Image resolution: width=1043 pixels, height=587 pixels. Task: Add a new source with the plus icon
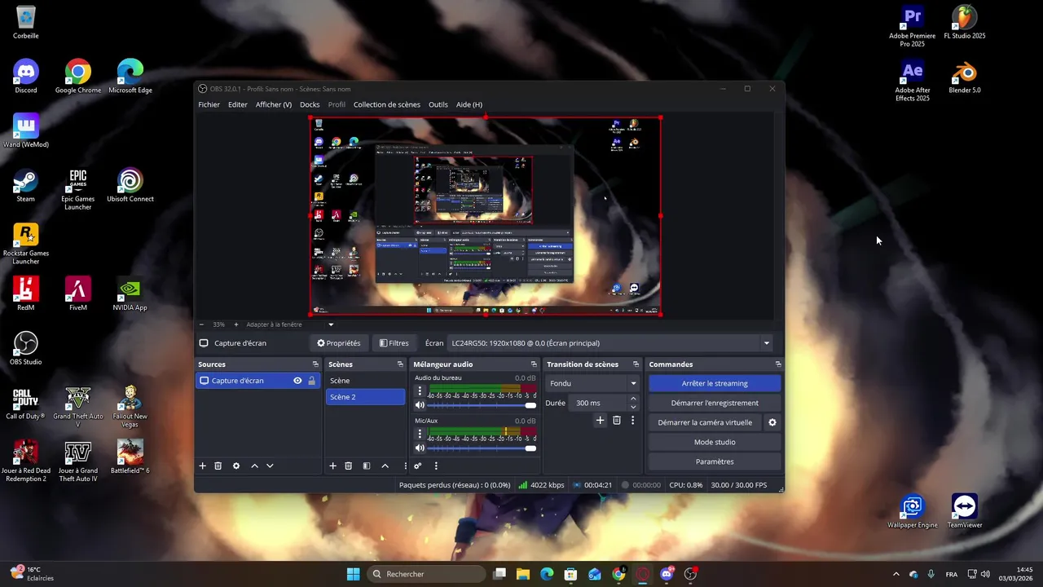click(x=203, y=466)
